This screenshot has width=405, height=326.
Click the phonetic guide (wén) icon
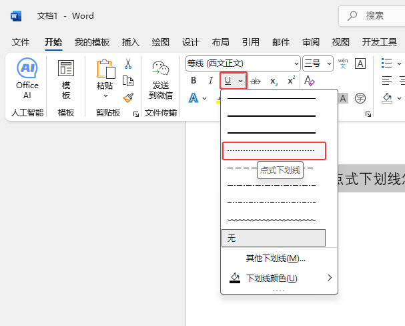343,63
